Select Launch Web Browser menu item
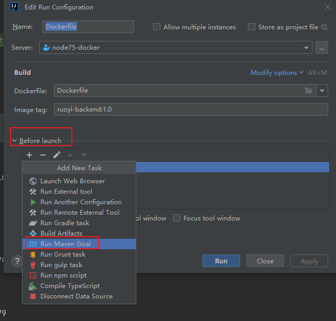The height and width of the screenshot is (321, 336). [x=79, y=181]
